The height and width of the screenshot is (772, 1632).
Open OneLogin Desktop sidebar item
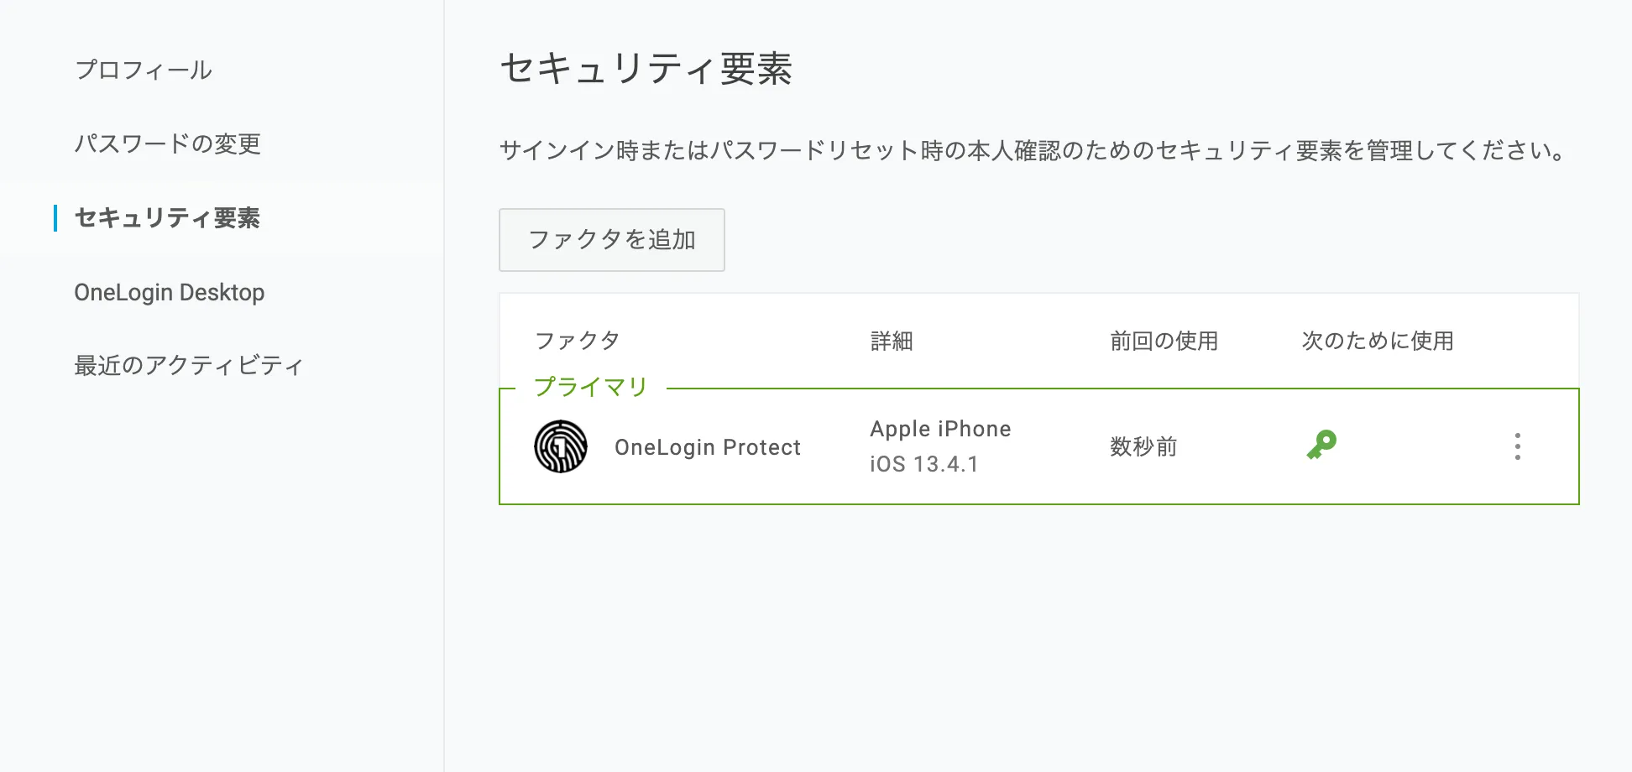[169, 292]
